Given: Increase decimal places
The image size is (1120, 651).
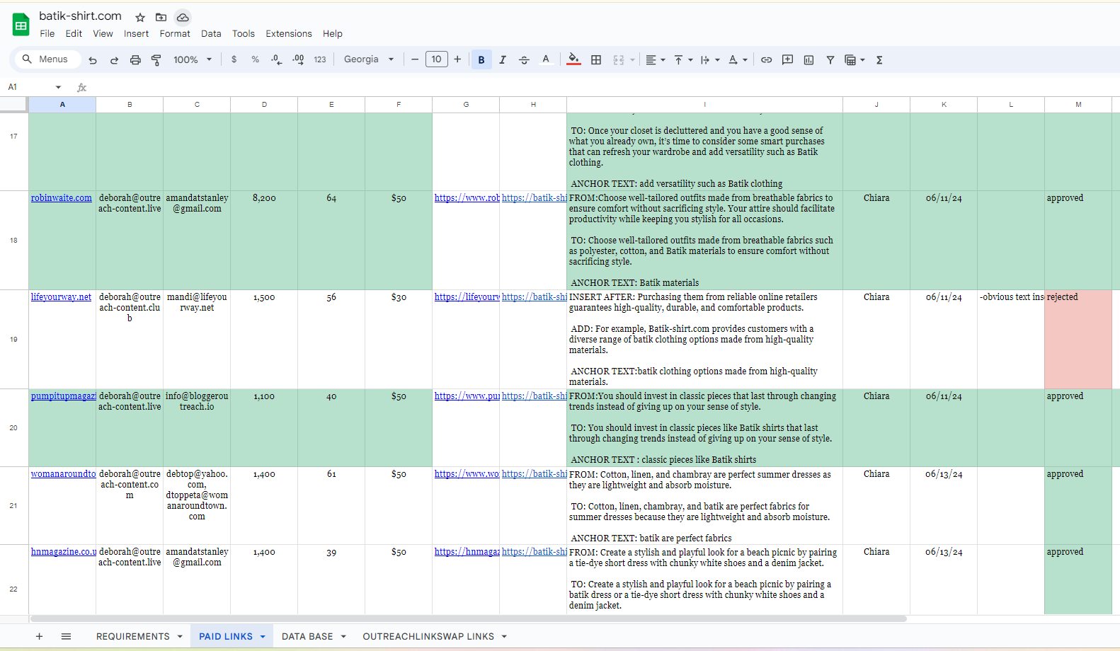Looking at the screenshot, I should pos(298,59).
